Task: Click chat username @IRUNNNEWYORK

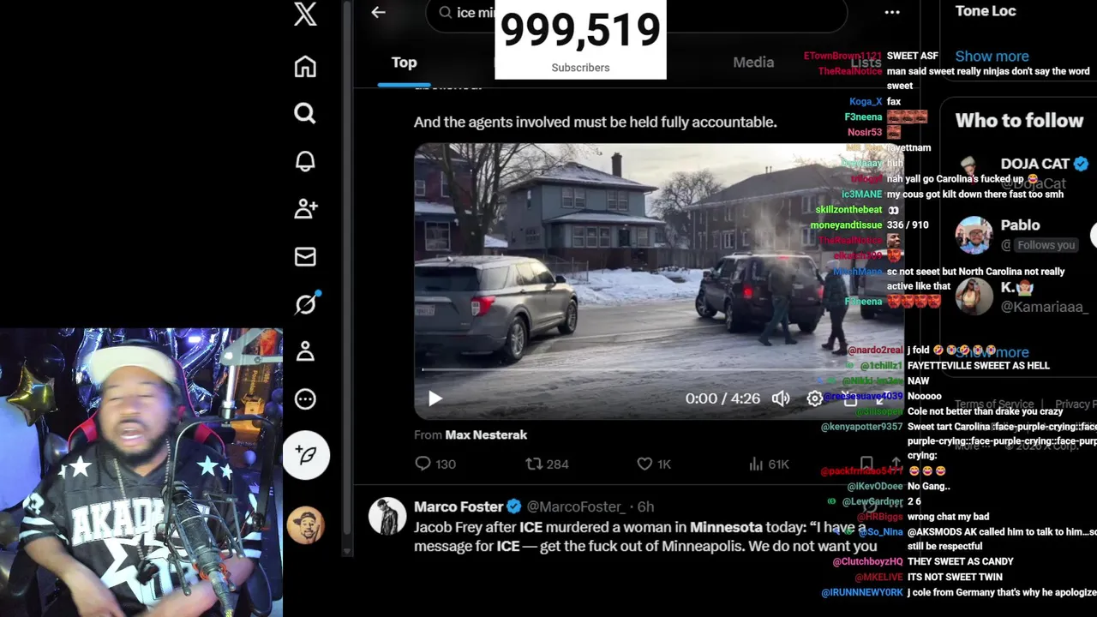Action: click(x=862, y=592)
